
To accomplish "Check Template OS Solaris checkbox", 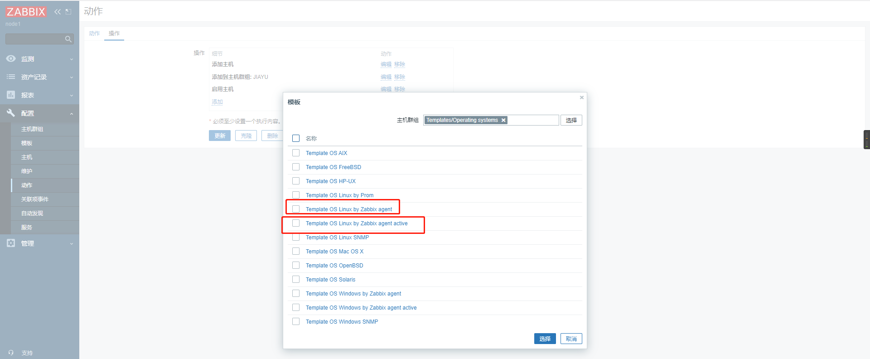I will [x=296, y=279].
